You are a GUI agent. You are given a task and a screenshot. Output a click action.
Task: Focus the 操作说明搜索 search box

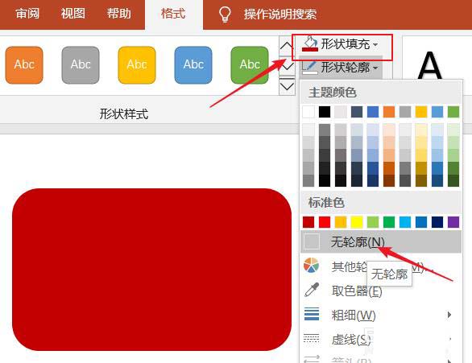coord(280,14)
